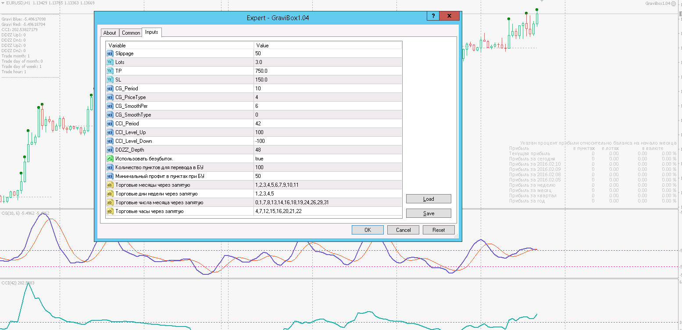Switch to the About tab
The width and height of the screenshot is (682, 330).
(110, 33)
